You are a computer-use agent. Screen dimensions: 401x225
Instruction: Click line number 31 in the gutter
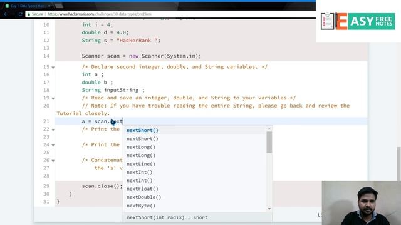coord(46,202)
